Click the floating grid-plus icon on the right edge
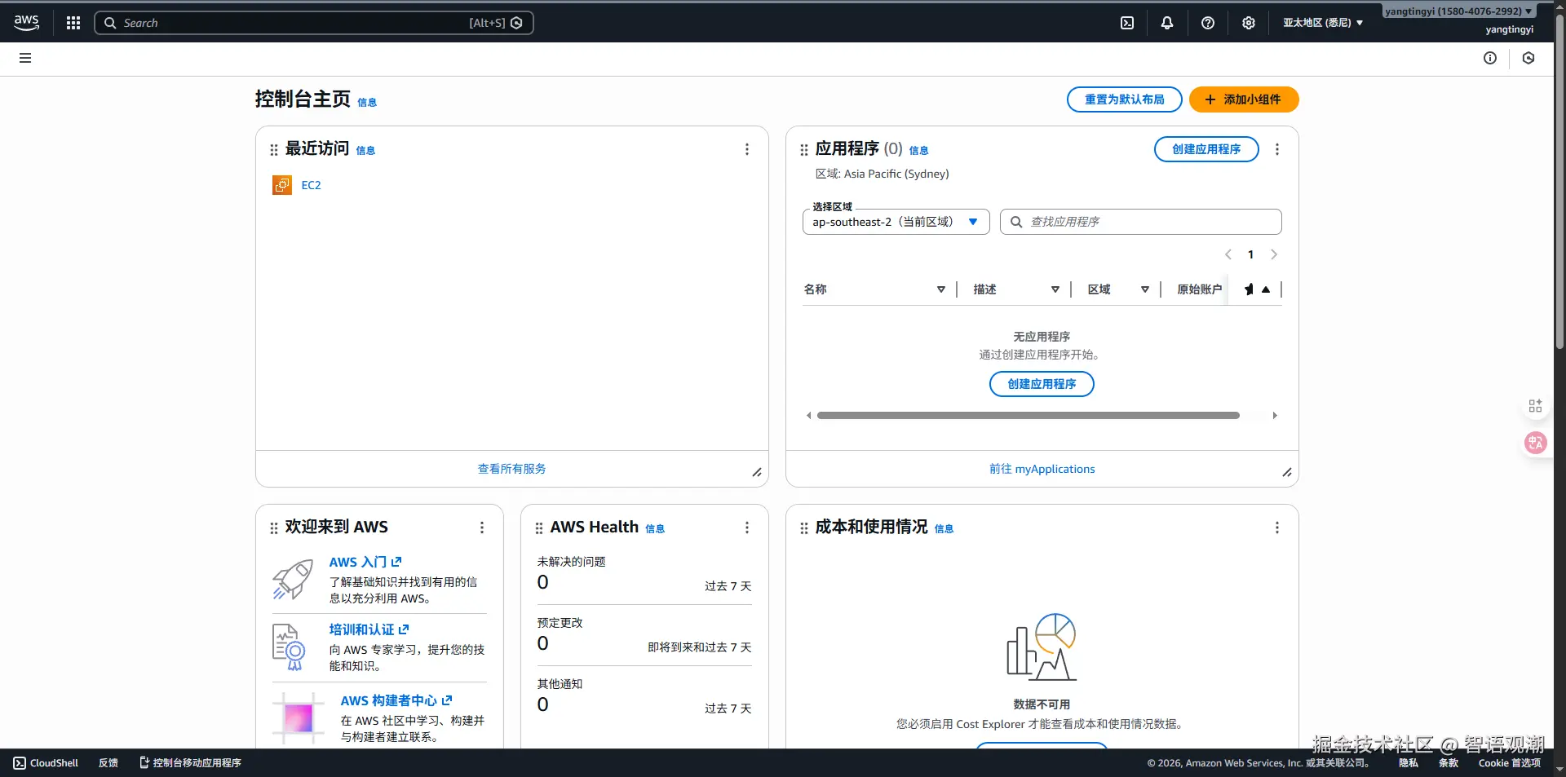The height and width of the screenshot is (777, 1566). [x=1536, y=405]
